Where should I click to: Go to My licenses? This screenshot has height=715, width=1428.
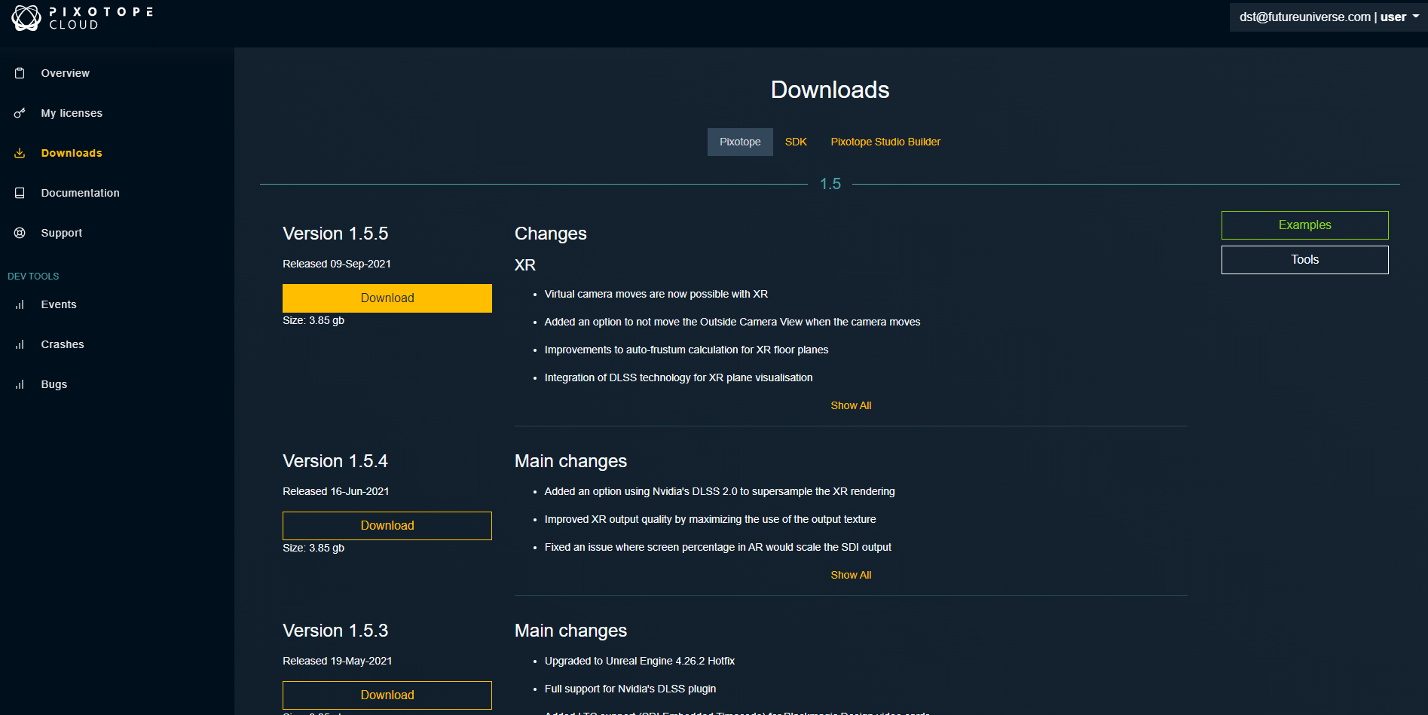[x=72, y=113]
